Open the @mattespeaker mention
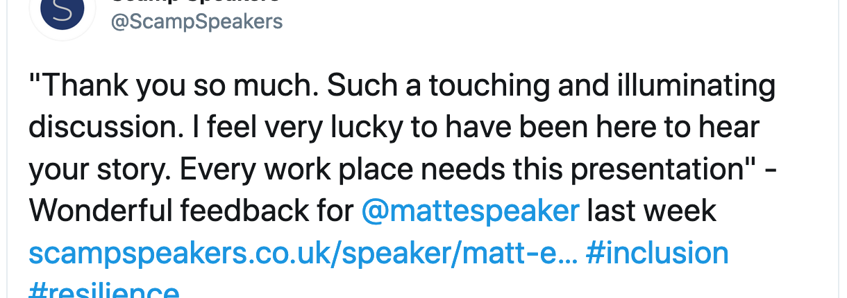The height and width of the screenshot is (298, 847). coord(470,211)
